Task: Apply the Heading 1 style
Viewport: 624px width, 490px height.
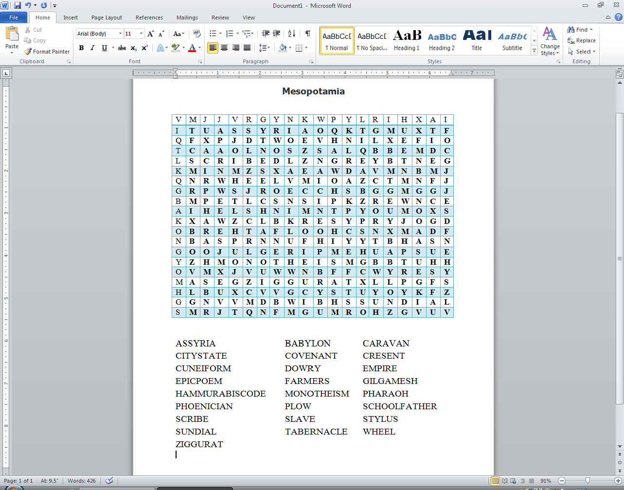Action: click(x=407, y=40)
